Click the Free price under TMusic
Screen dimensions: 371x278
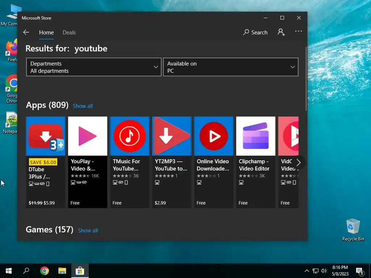point(117,203)
